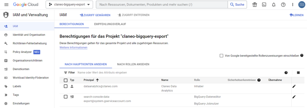
Task: Edit the search-console-data-export service account row
Action: 294,97
